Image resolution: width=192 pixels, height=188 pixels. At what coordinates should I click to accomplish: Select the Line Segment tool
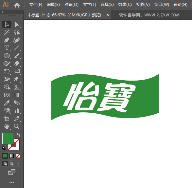click(17, 48)
